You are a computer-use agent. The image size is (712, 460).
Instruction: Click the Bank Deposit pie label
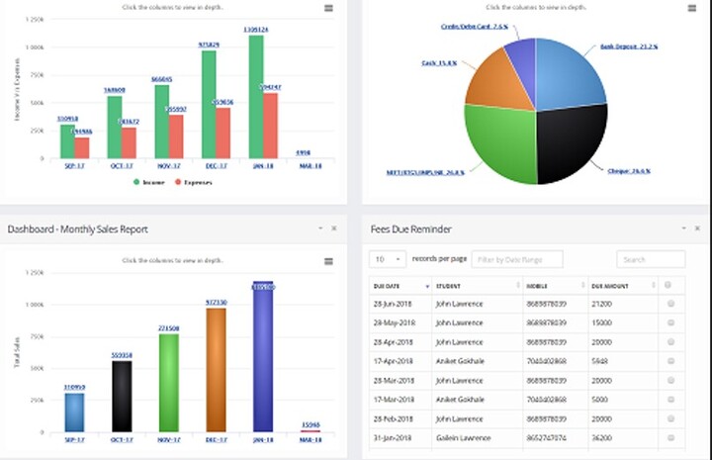pos(630,46)
